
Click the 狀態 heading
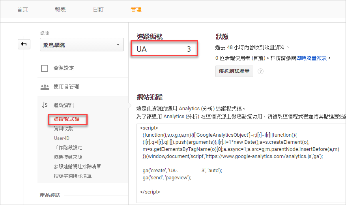point(222,37)
